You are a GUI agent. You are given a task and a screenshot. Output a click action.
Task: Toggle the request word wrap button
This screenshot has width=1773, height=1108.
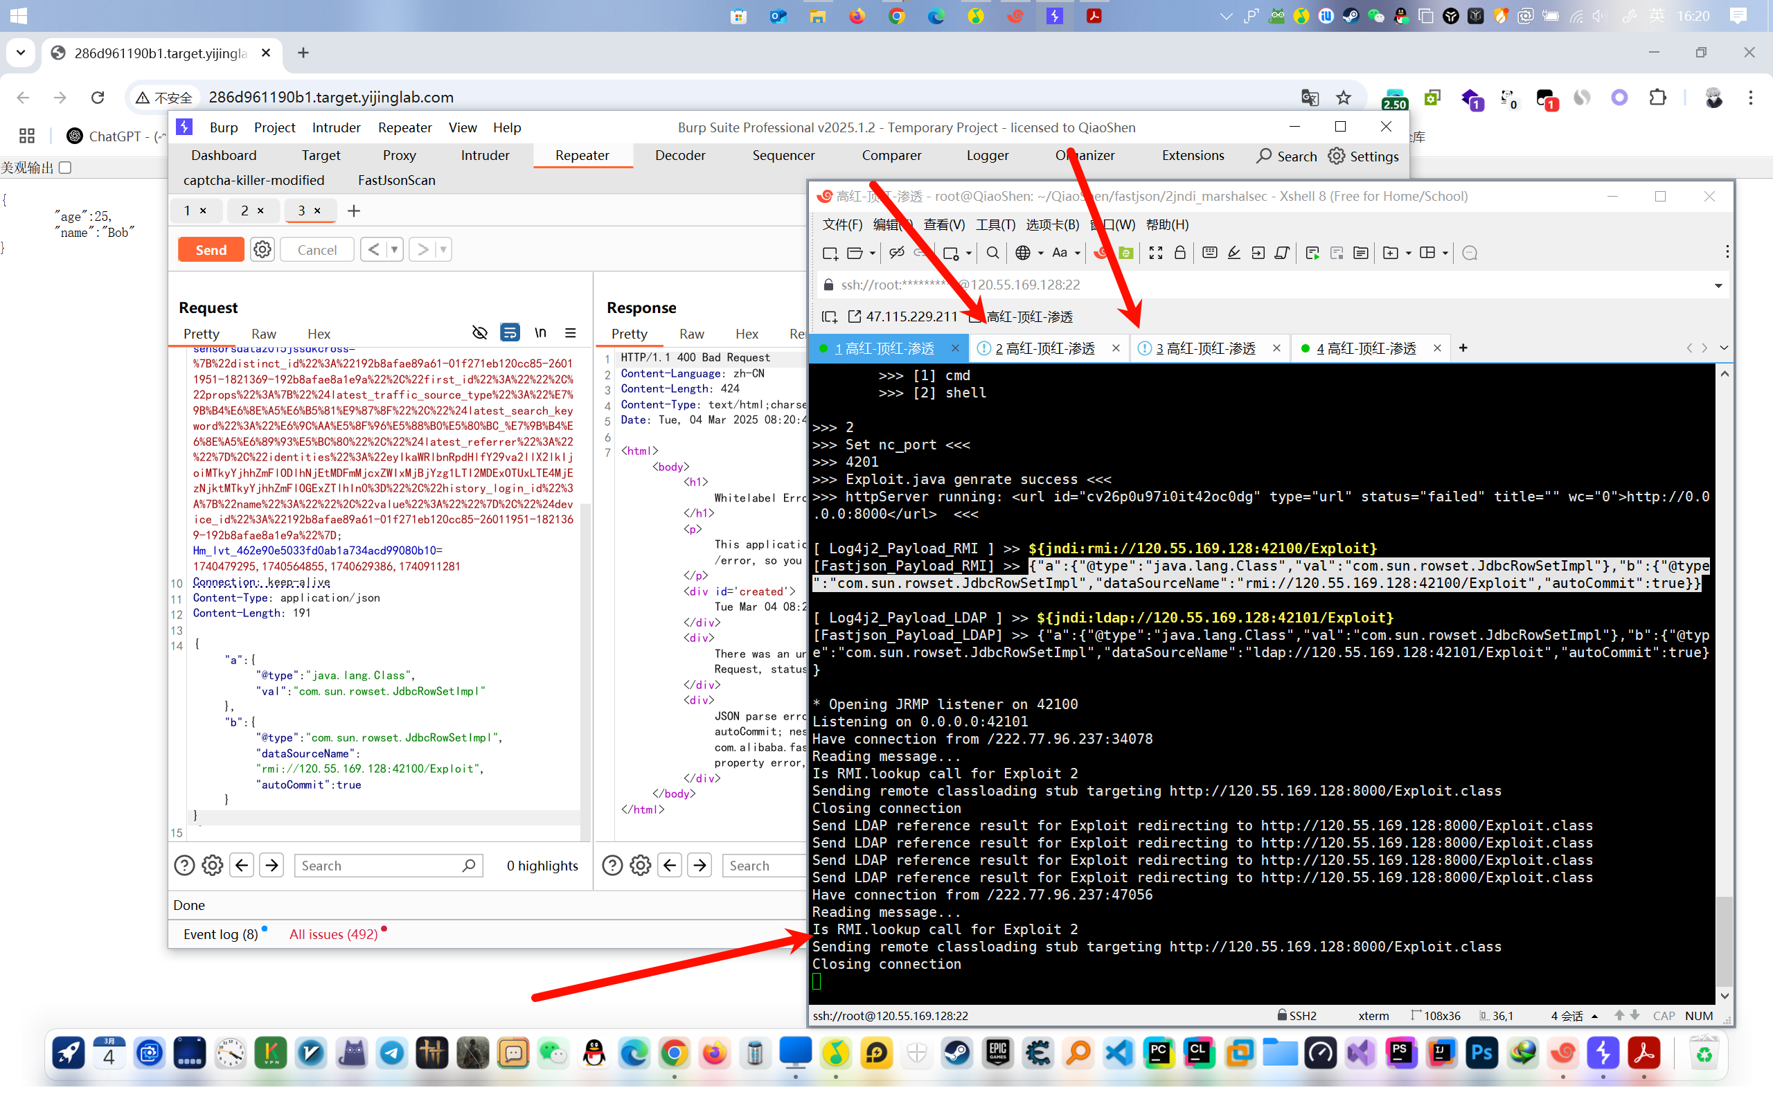point(510,332)
